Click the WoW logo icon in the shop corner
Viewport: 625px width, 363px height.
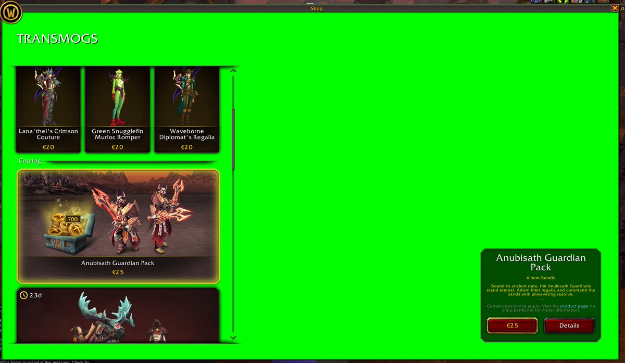coord(11,11)
